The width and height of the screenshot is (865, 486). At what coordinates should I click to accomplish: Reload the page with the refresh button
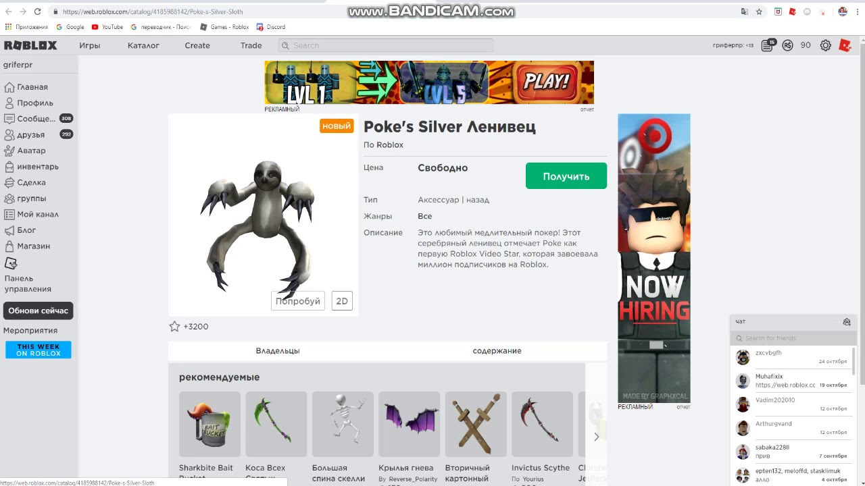37,11
